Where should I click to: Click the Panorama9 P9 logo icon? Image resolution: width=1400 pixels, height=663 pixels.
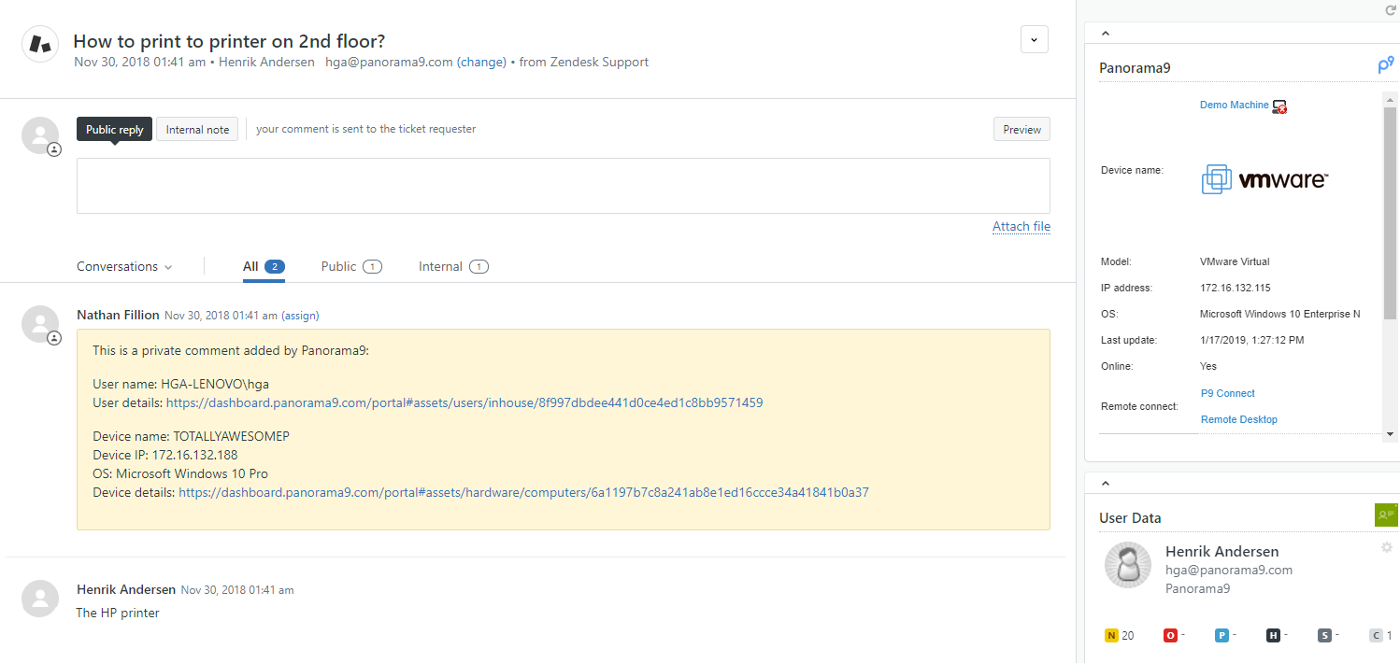(1386, 65)
